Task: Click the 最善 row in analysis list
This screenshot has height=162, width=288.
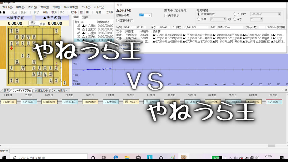Action: tap(201, 35)
